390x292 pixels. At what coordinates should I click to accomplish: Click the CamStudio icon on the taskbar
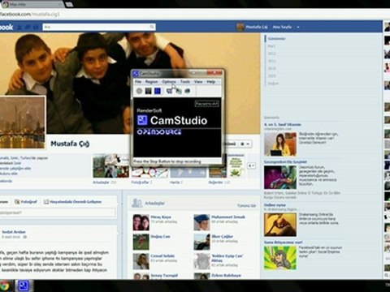click(24, 286)
